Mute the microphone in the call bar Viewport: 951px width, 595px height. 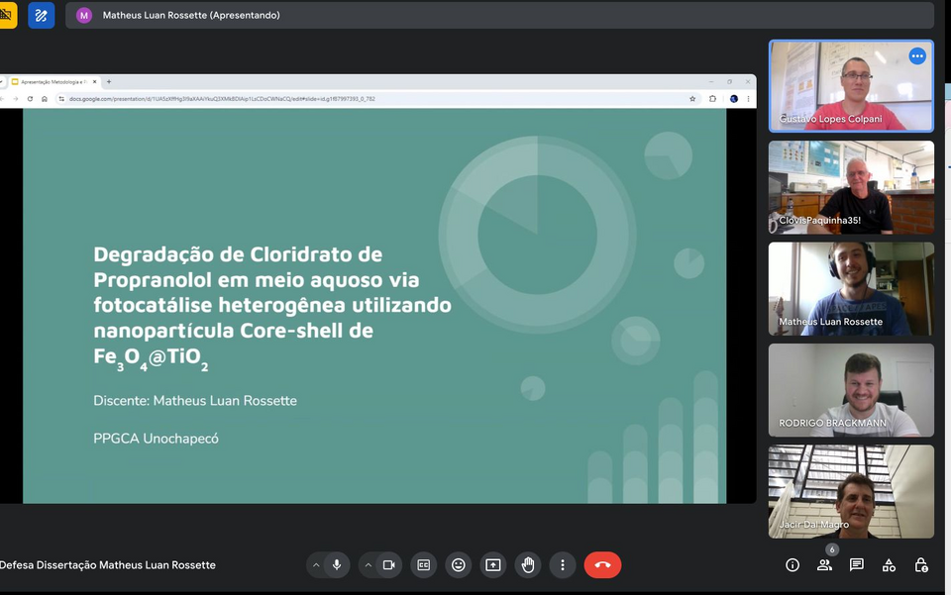click(337, 565)
